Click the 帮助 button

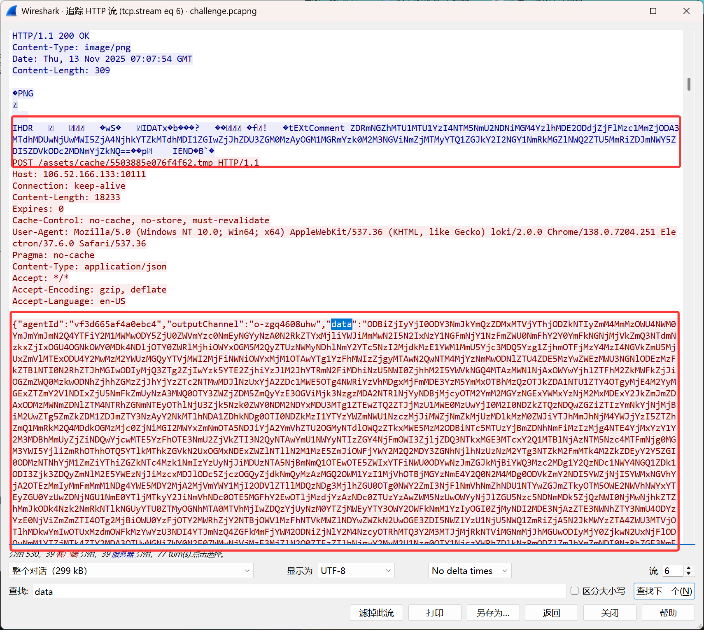pos(668,613)
